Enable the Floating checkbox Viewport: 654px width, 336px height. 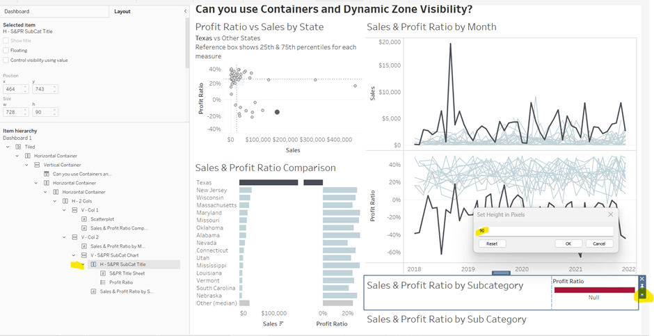pyautogui.click(x=6, y=50)
